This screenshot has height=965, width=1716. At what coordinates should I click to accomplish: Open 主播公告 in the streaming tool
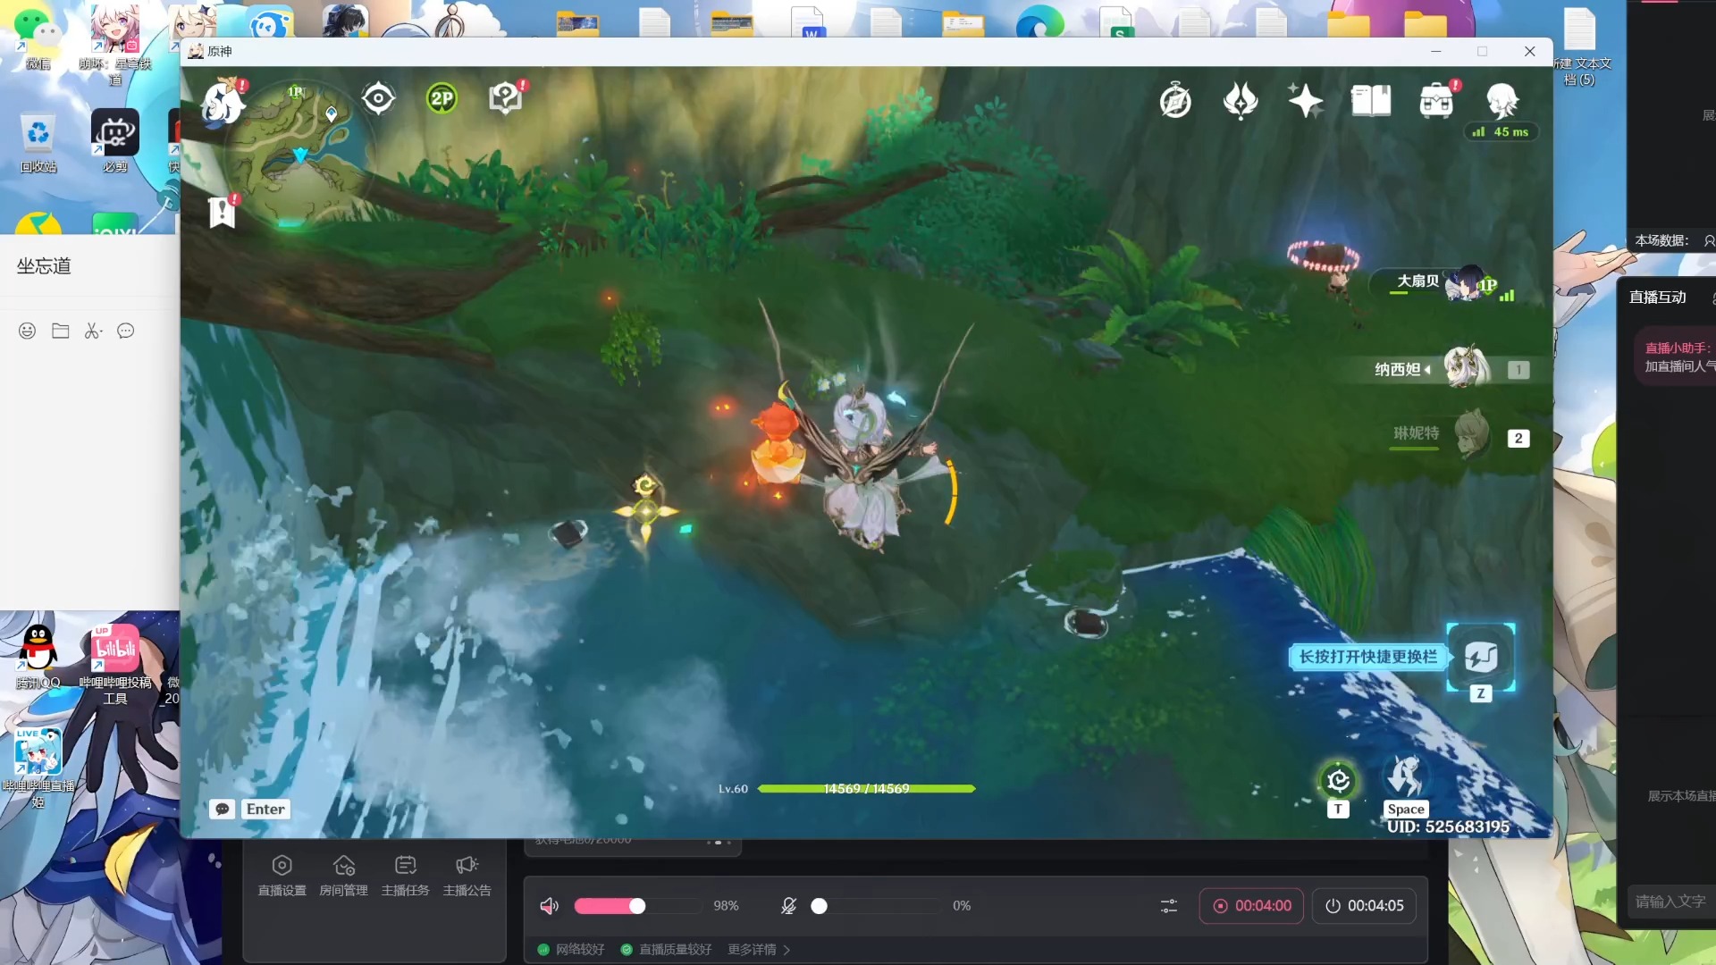[x=467, y=876]
